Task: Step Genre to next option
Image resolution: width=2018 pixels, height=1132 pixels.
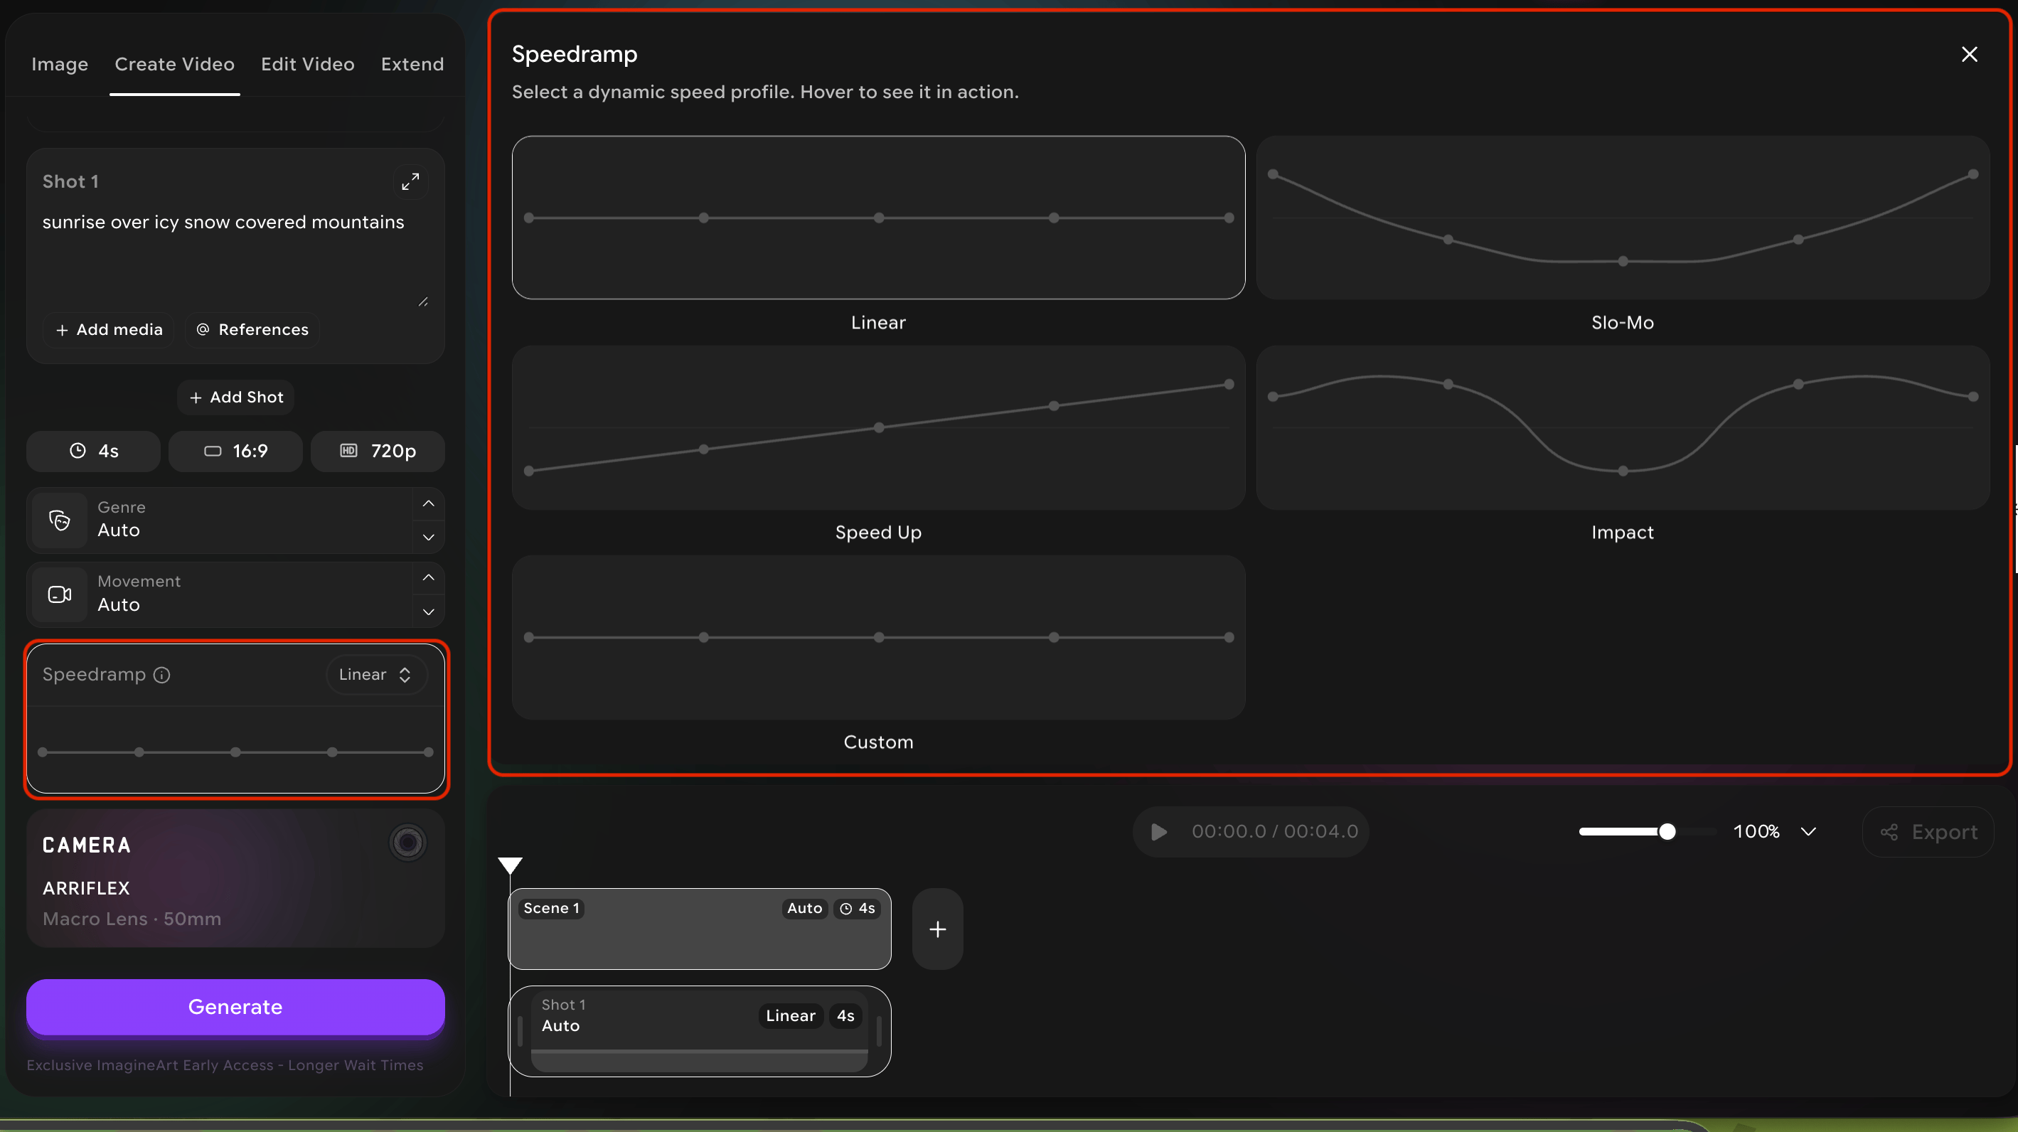Action: (x=429, y=538)
